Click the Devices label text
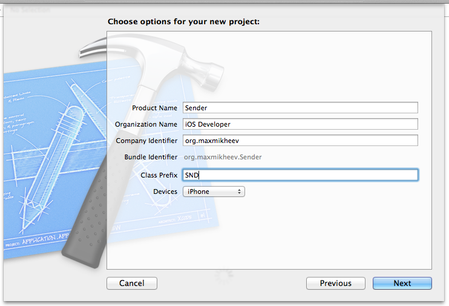 click(x=165, y=191)
